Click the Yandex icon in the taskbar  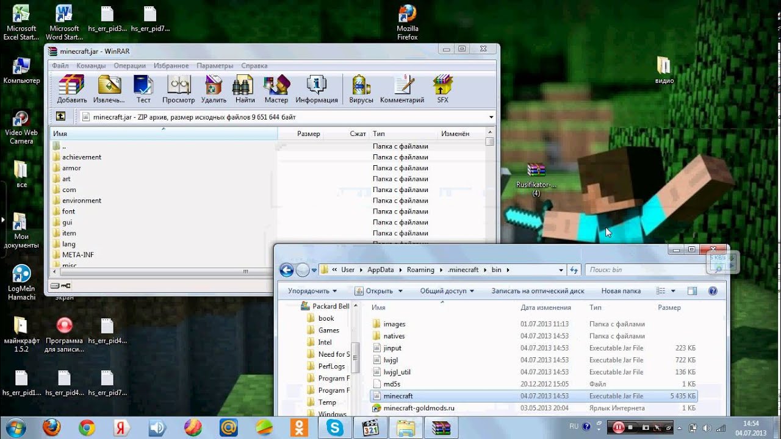pyautogui.click(x=122, y=428)
